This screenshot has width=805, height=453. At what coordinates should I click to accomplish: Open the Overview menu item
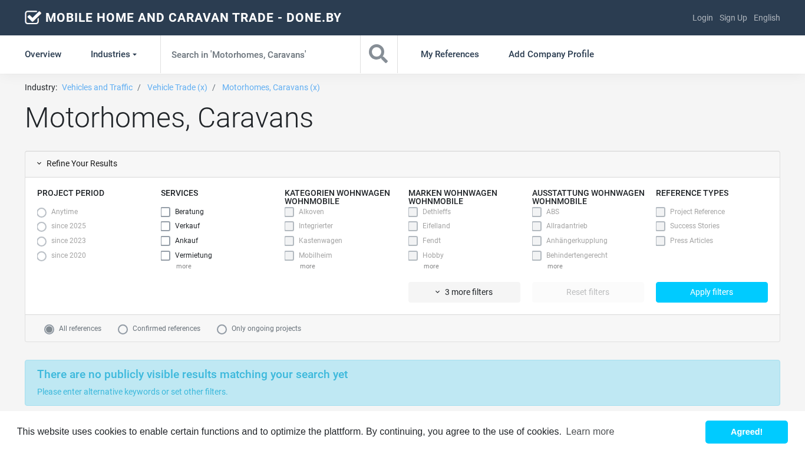(x=43, y=54)
